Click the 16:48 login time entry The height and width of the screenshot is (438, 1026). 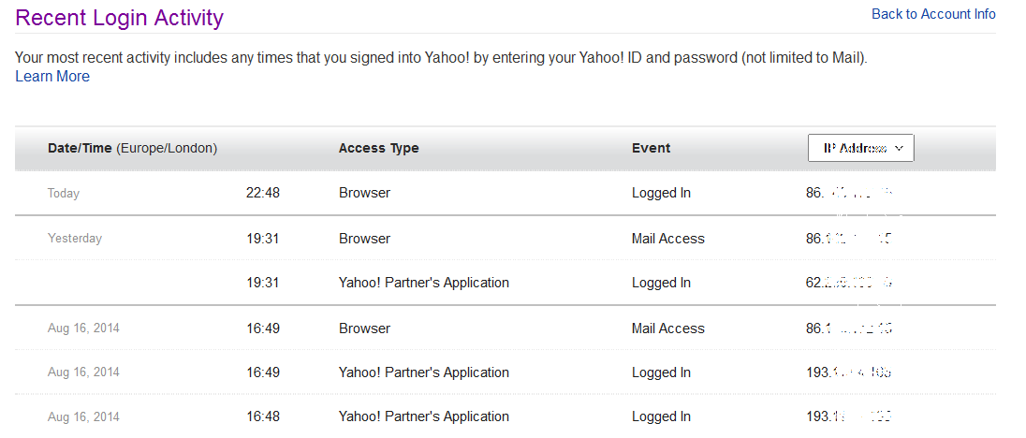(x=263, y=416)
